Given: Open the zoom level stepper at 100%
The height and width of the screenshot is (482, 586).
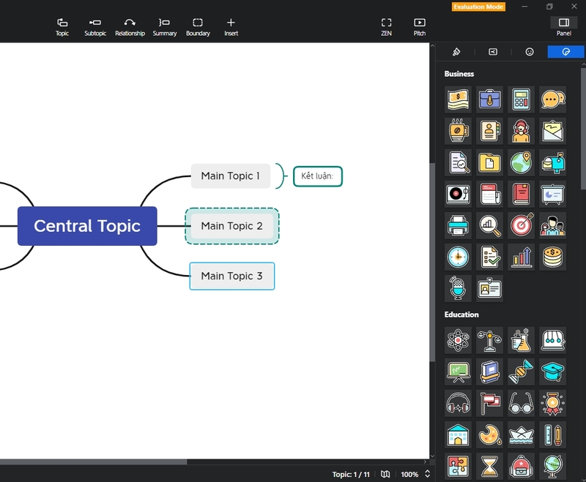Looking at the screenshot, I should click(428, 474).
